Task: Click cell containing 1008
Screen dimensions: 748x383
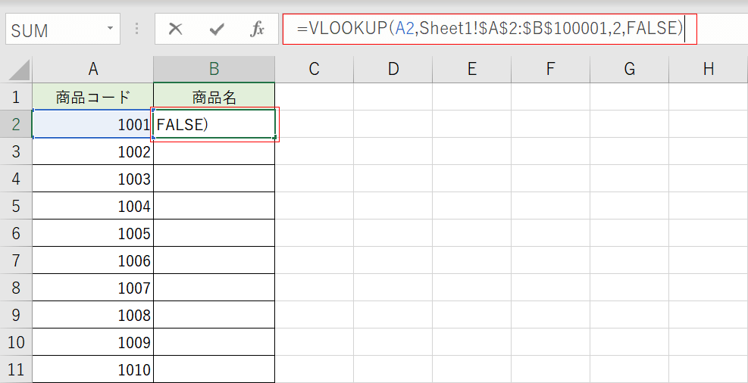Action: click(x=93, y=315)
